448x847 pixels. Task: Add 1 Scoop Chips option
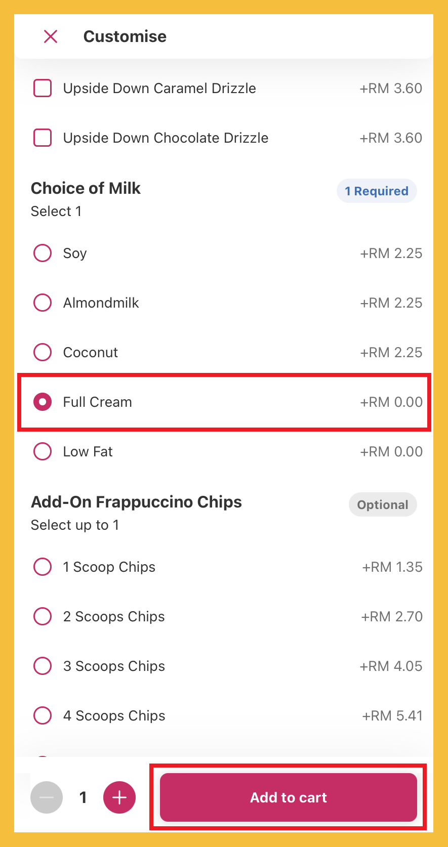pos(43,567)
